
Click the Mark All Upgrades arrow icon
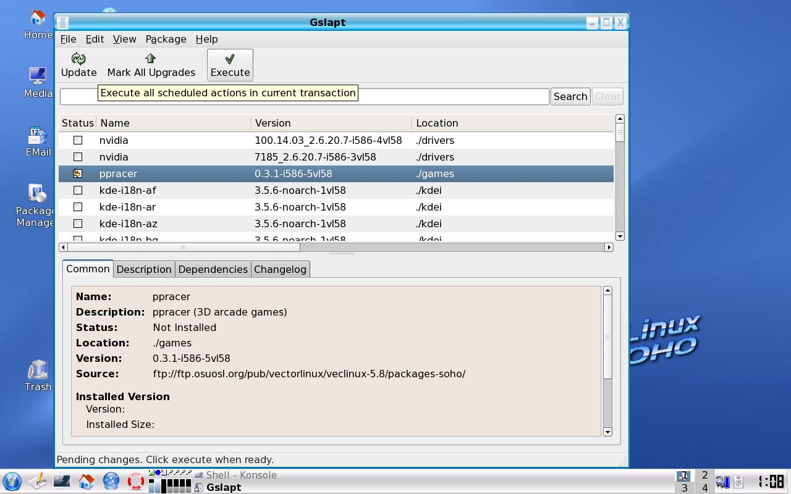point(151,58)
